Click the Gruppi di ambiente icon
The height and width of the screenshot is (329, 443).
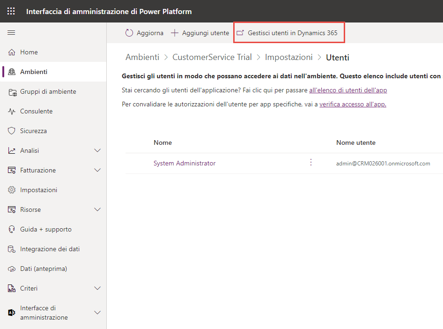point(12,92)
